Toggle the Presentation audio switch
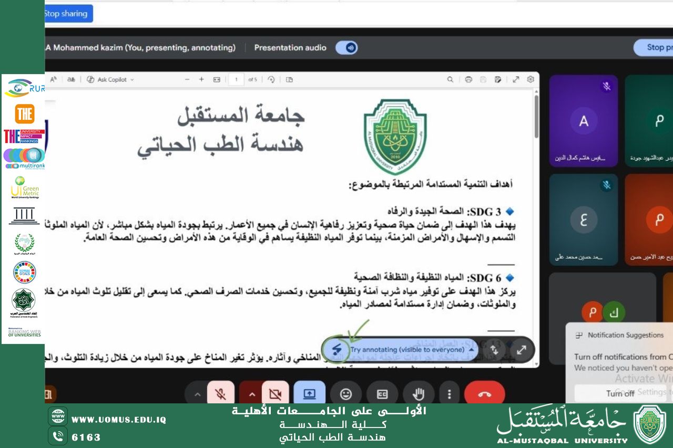 (347, 48)
